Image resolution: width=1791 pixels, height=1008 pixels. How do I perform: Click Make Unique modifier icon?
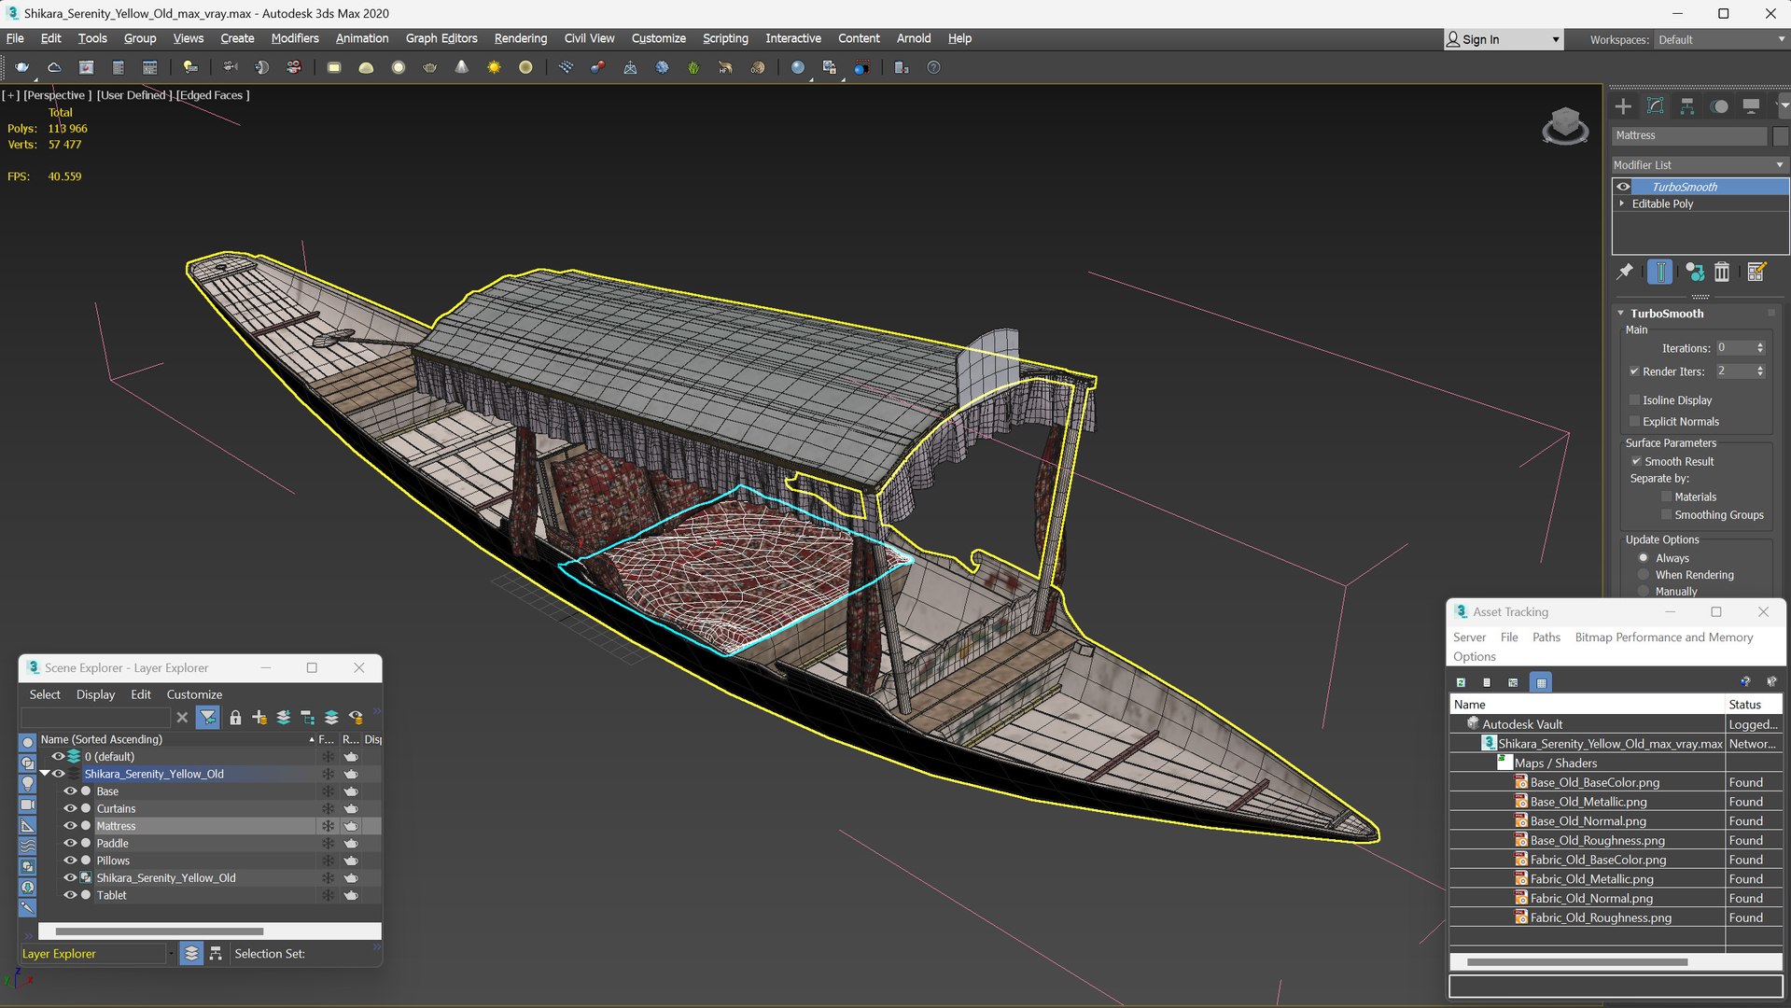click(x=1694, y=272)
